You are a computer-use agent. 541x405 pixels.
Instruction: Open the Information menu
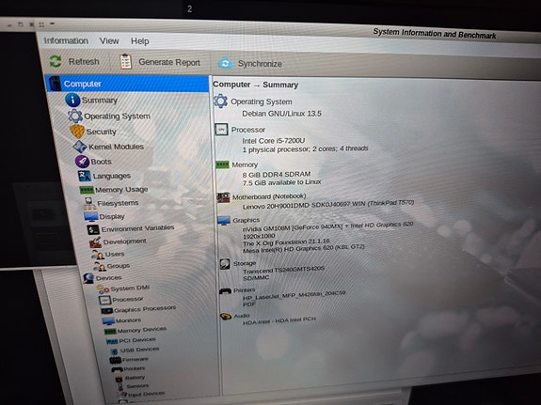[66, 40]
